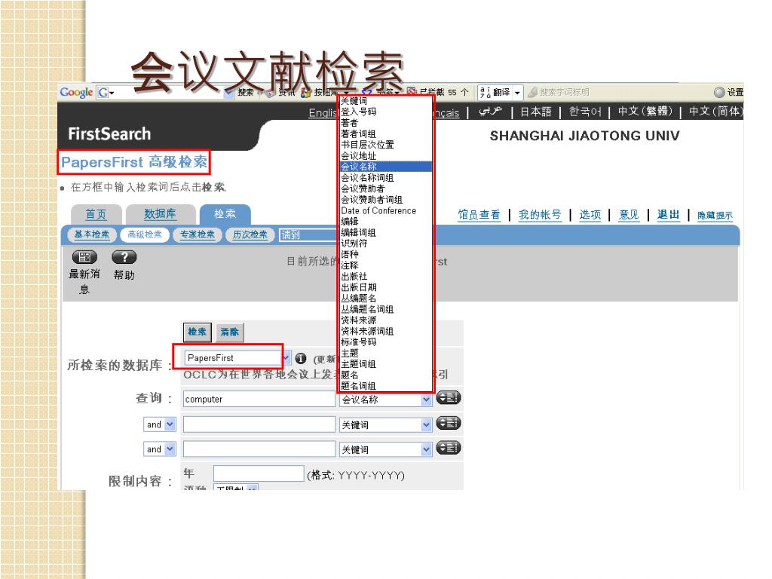Viewport: 772px width, 579px height.
Task: Switch language to 中文(繁體)
Action: click(x=645, y=112)
